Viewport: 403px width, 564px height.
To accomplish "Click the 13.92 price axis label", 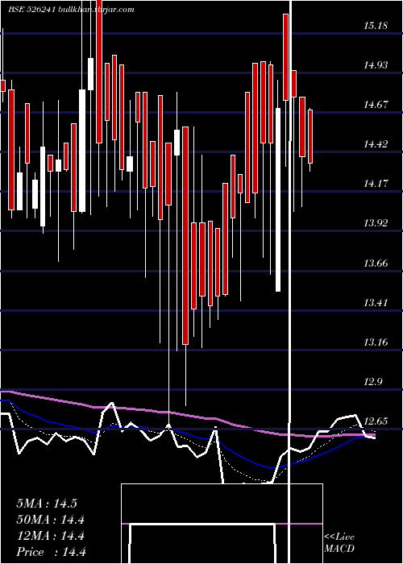I will pyautogui.click(x=376, y=223).
